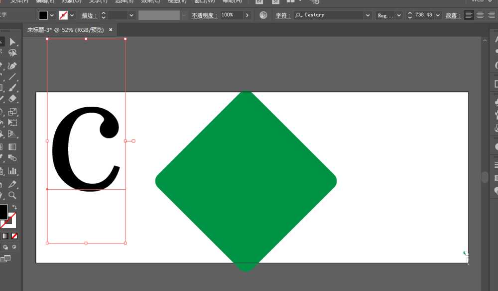The width and height of the screenshot is (498, 291).
Task: Open the fill color dropdown in options bar
Action: point(52,15)
